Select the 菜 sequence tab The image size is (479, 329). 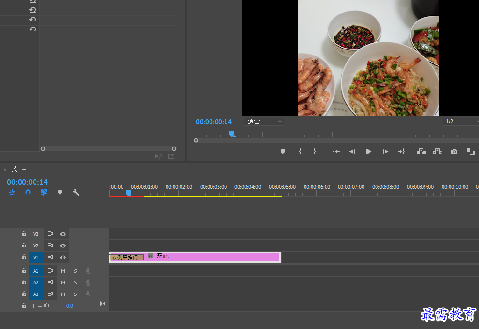[15, 169]
